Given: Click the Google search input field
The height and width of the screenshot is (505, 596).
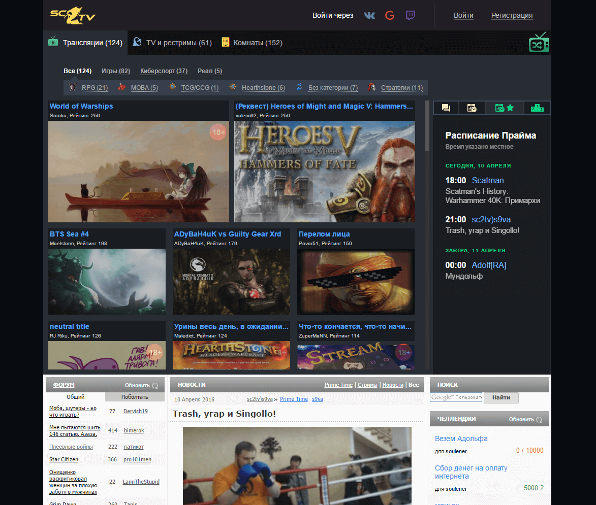Looking at the screenshot, I should click(x=456, y=398).
